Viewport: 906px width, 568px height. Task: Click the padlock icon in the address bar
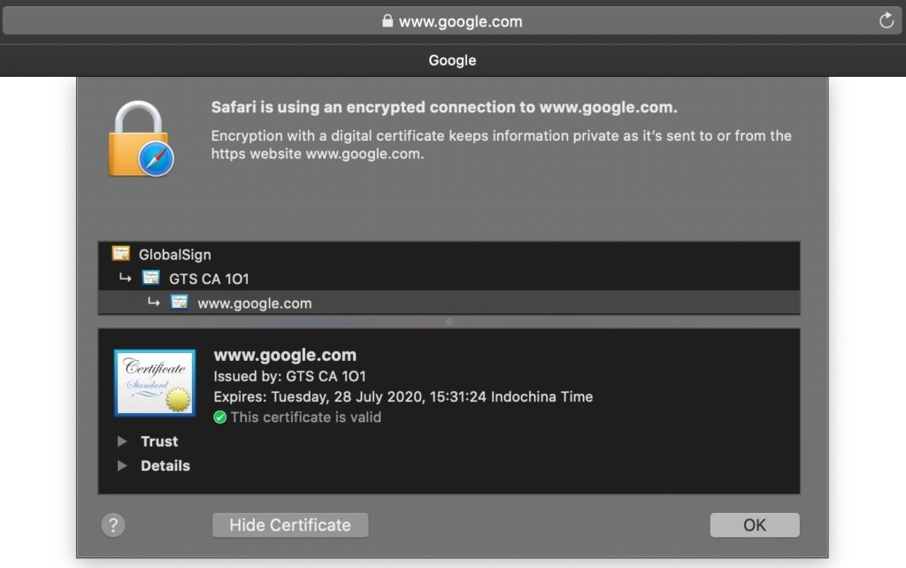[x=388, y=21]
